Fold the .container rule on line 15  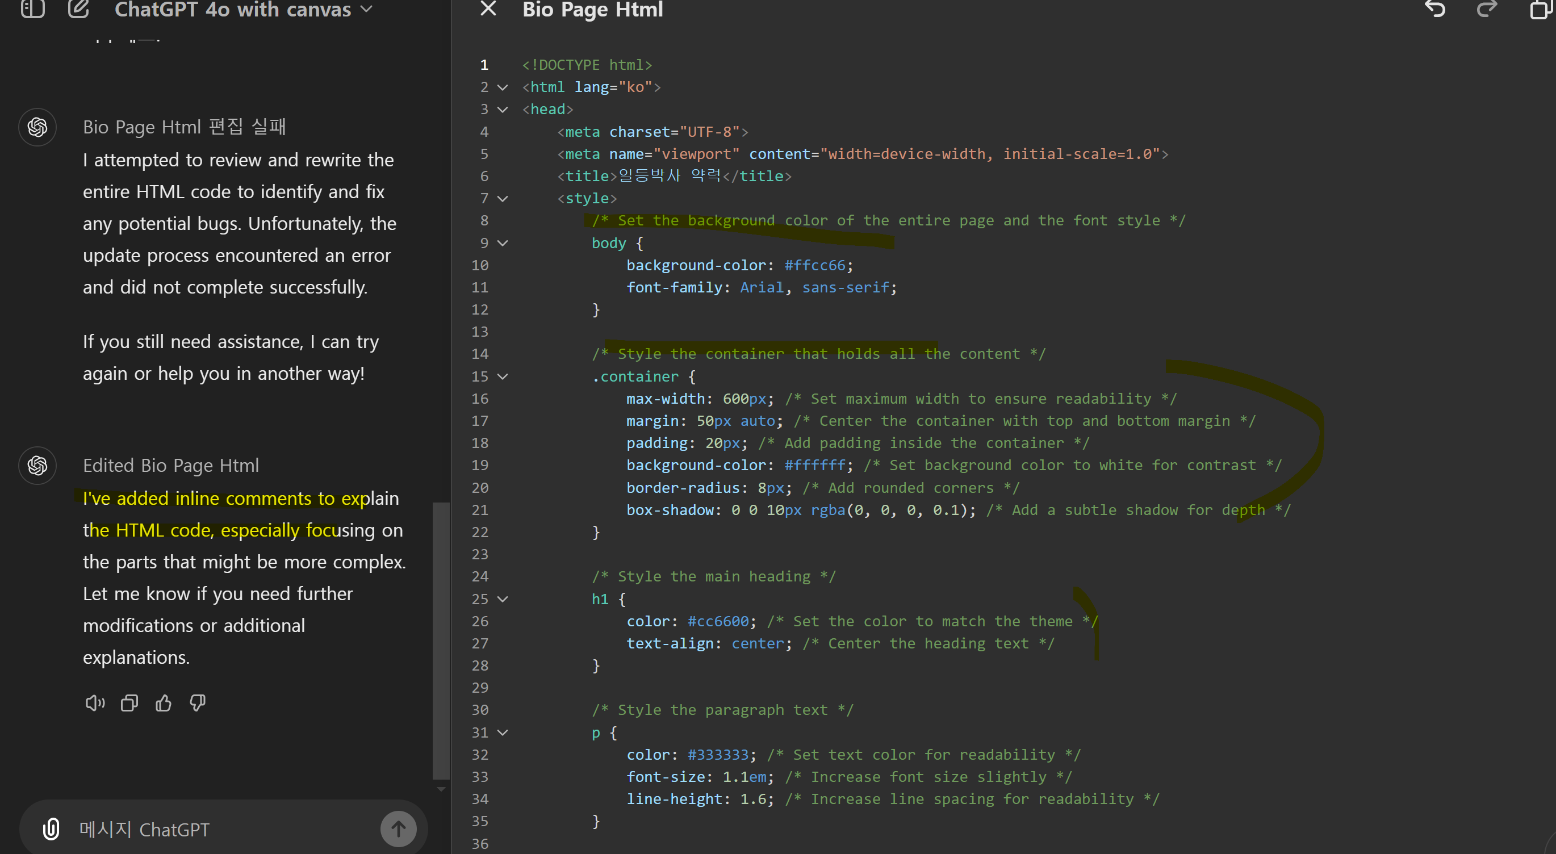pos(503,377)
